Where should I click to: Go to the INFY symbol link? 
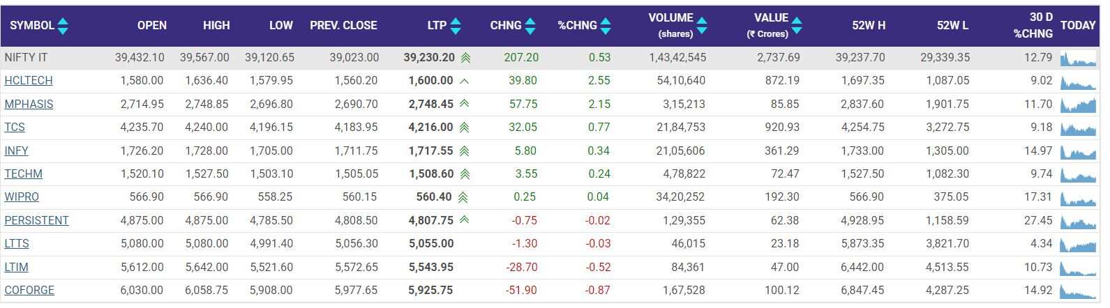pos(17,151)
